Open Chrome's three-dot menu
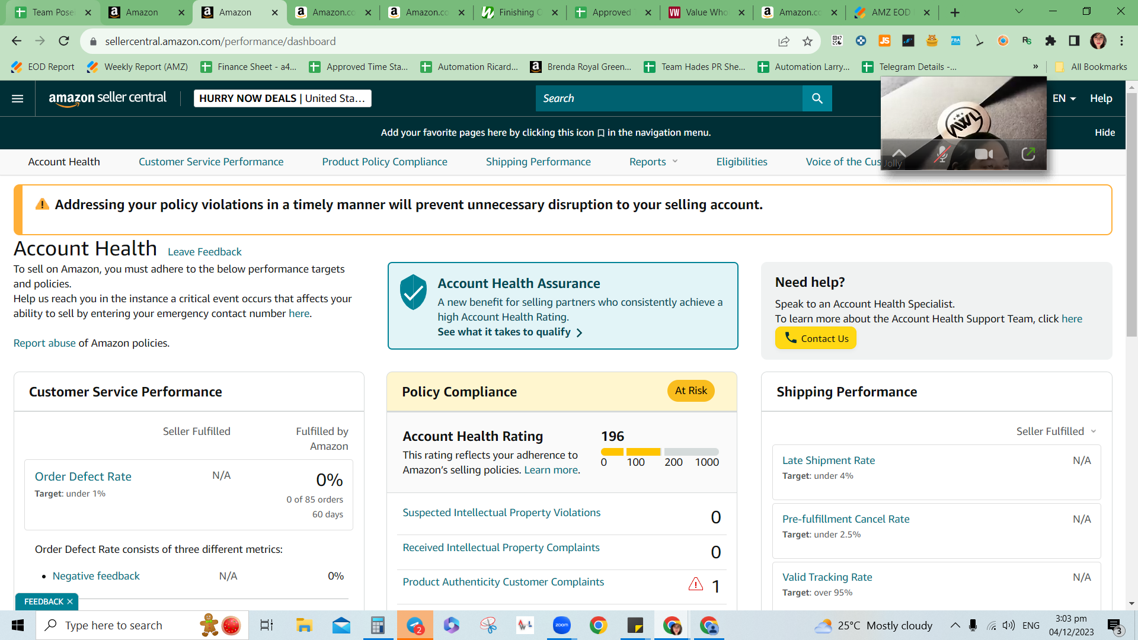Viewport: 1138px width, 640px height. tap(1121, 41)
